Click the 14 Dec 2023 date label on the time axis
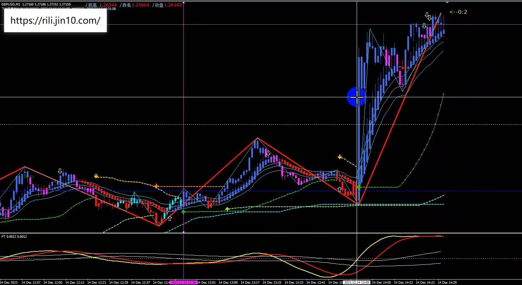The image size is (522, 285). [9, 283]
